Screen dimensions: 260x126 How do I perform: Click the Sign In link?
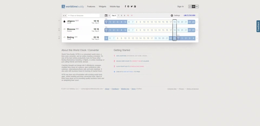180,7
